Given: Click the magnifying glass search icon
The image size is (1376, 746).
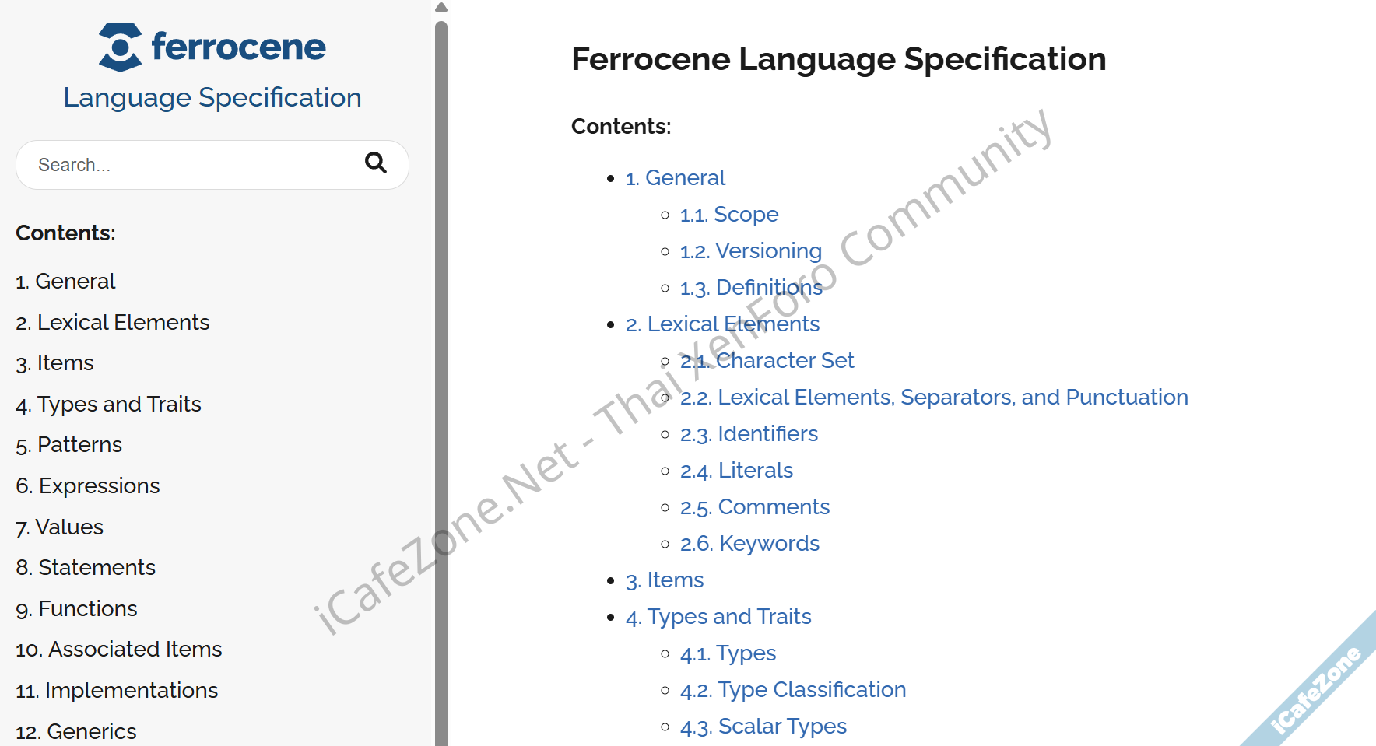Looking at the screenshot, I should click(376, 164).
